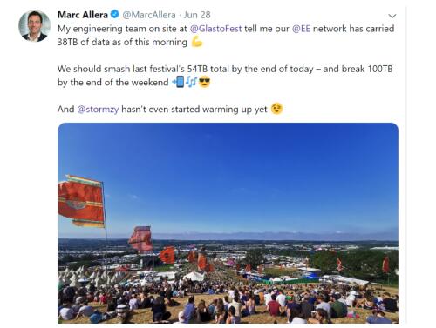Open the attached festival photo
Viewport: 436px width, 328px height.
(x=228, y=223)
